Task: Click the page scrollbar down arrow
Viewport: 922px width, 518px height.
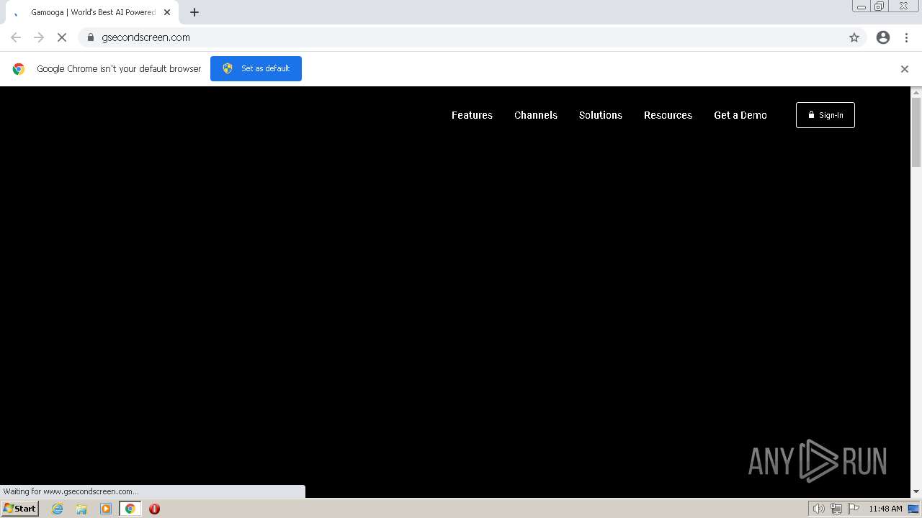Action: 916,491
